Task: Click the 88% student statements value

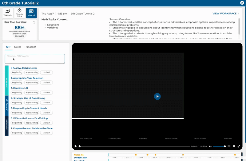Action: (19, 28)
